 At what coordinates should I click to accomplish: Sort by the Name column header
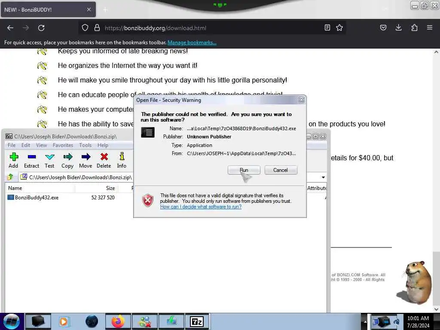coord(40,188)
